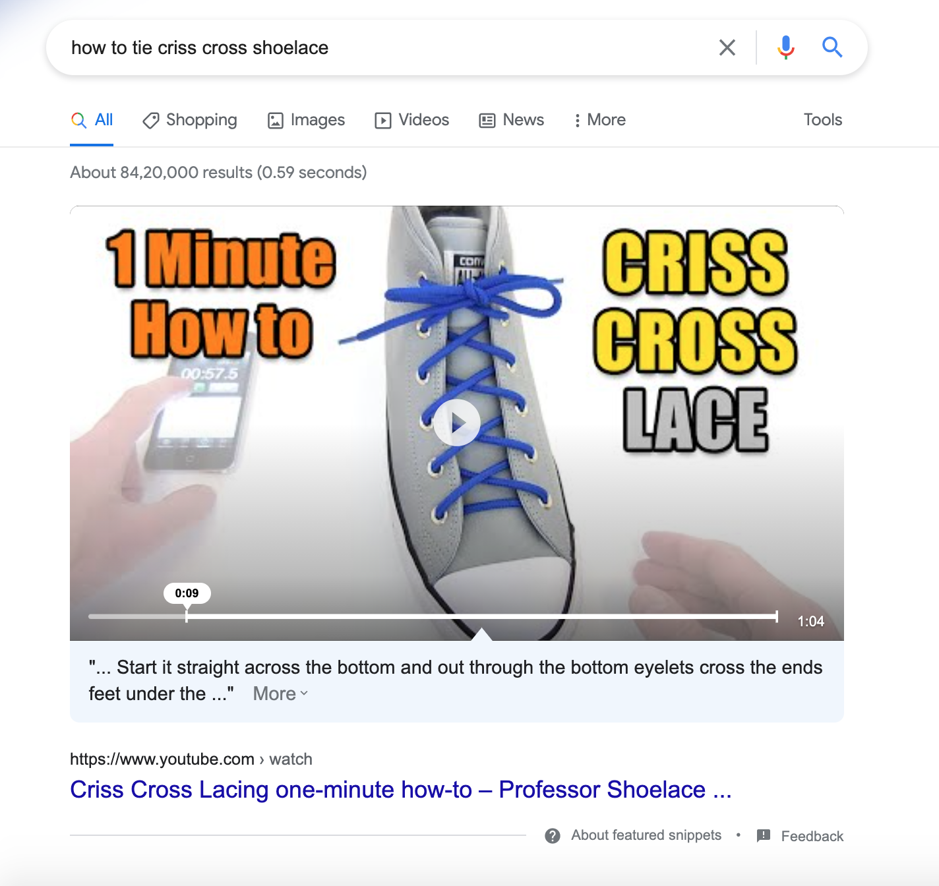Click the youtube.com watch URL
The image size is (939, 886).
[x=191, y=759]
